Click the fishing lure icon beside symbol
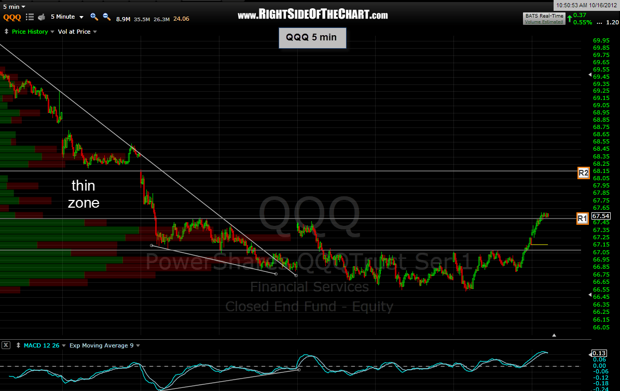The width and height of the screenshot is (620, 391). [x=41, y=17]
